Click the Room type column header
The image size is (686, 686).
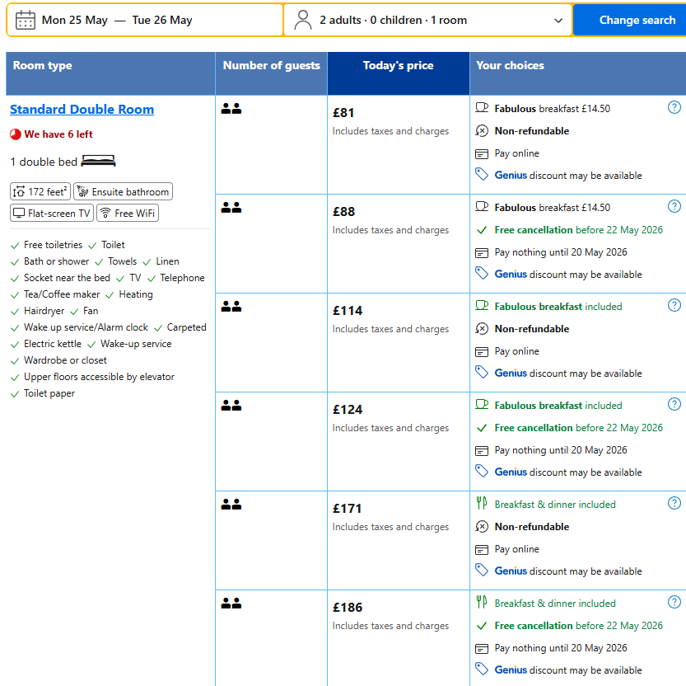click(43, 66)
